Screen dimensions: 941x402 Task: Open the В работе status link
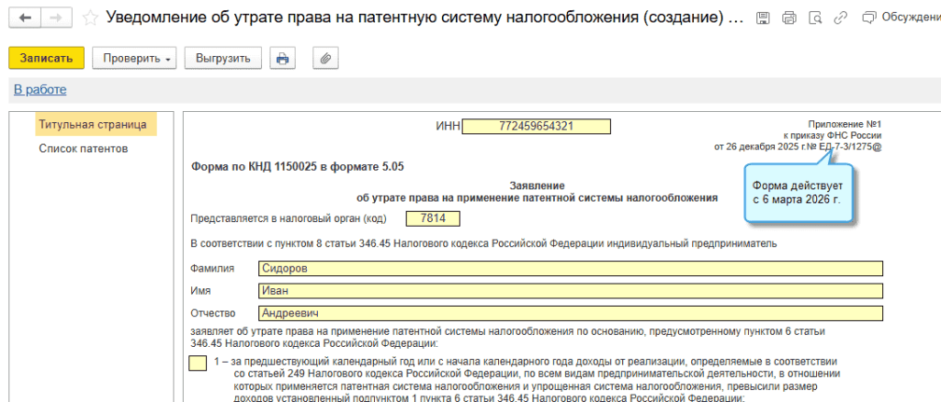click(x=40, y=89)
